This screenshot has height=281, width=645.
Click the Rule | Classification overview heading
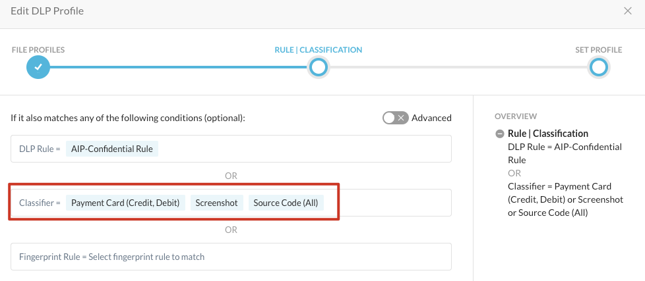tap(547, 134)
